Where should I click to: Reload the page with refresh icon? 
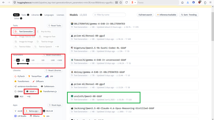(x=126, y=2)
